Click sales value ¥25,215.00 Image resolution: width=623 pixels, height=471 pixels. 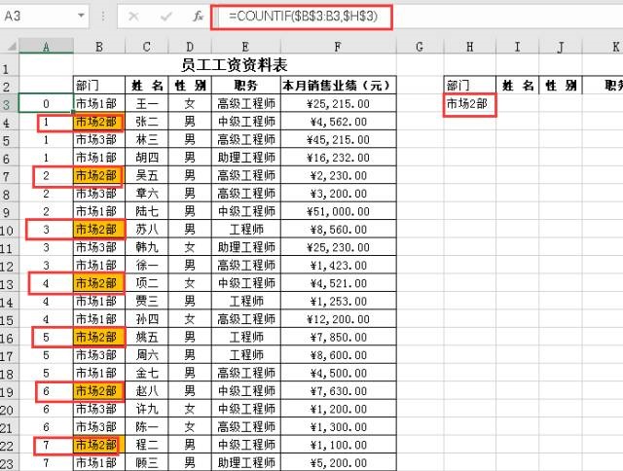[x=338, y=104]
